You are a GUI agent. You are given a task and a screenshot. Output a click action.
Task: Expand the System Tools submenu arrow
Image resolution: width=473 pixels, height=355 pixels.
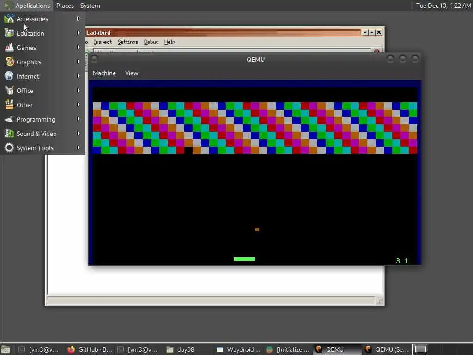[79, 147]
